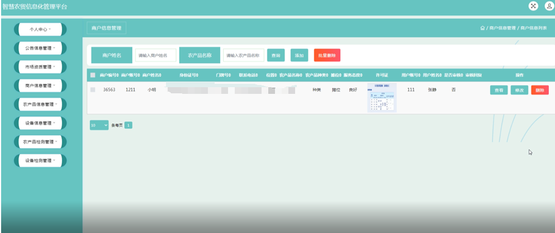Sort by 商户账号 column
The image size is (555, 233).
[x=131, y=75]
